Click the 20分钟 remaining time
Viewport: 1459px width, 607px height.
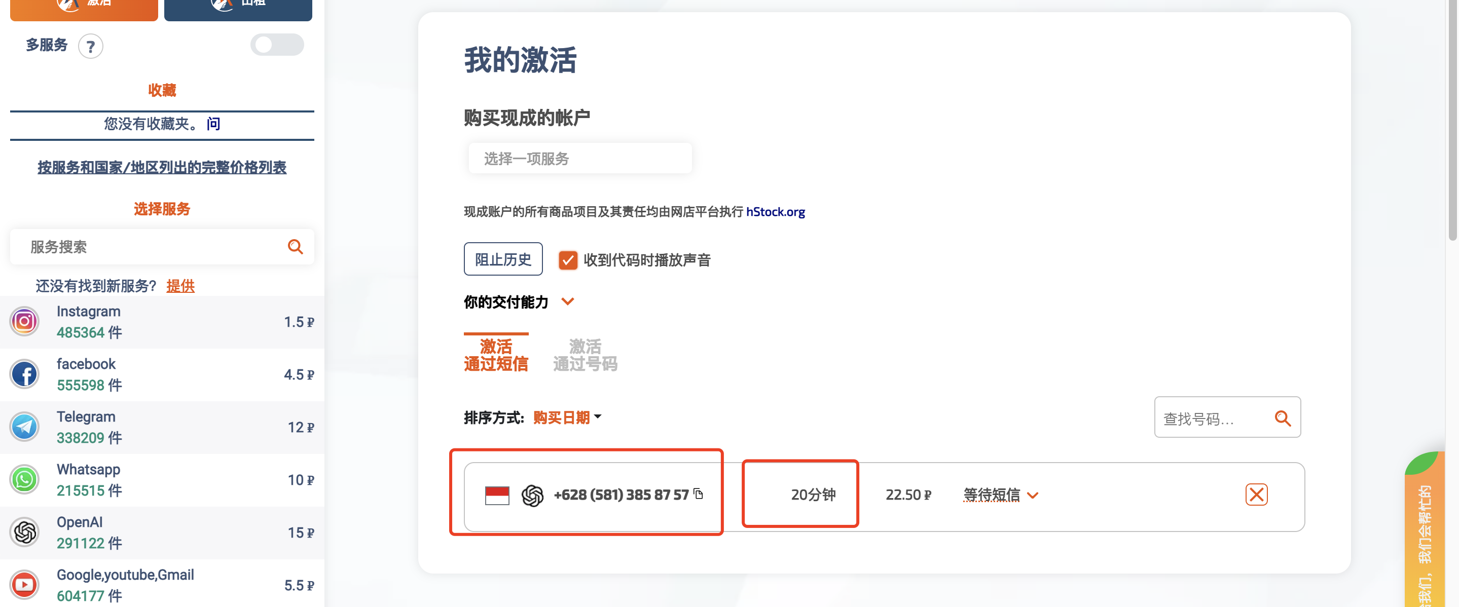coord(813,495)
